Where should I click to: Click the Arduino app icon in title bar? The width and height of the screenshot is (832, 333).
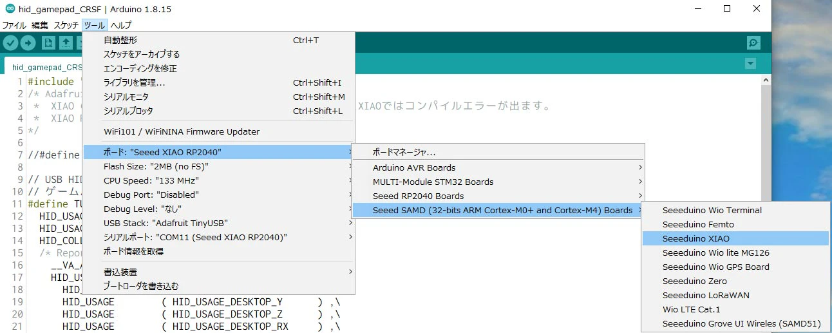[x=10, y=9]
